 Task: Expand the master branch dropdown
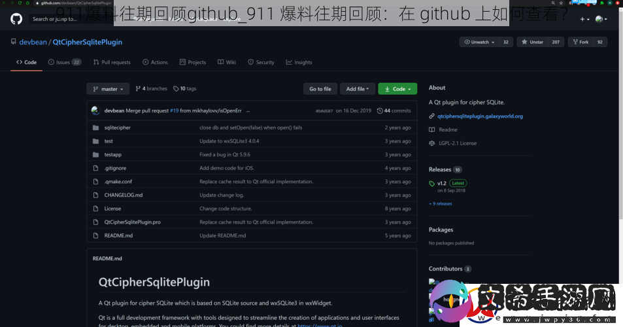[x=108, y=89]
